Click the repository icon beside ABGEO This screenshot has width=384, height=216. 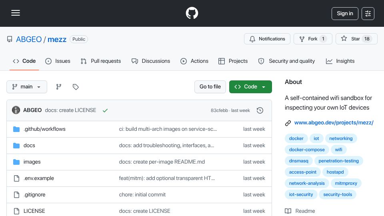10,39
